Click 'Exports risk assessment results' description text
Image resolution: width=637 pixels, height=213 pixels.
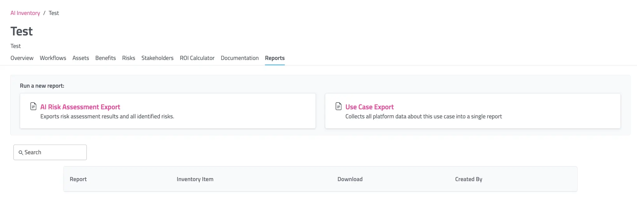point(107,117)
